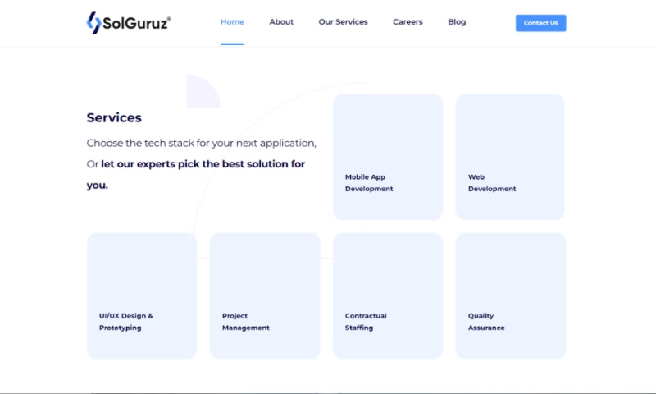The image size is (656, 394).
Task: Open the About page
Action: (x=281, y=22)
